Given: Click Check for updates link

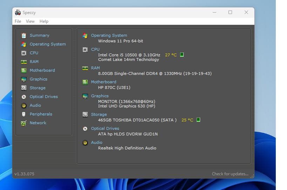Looking at the screenshot, I should [x=230, y=174].
